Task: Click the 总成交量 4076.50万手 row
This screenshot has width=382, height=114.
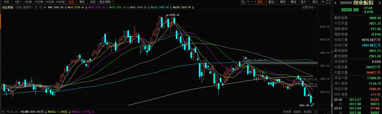Action: 358,40
